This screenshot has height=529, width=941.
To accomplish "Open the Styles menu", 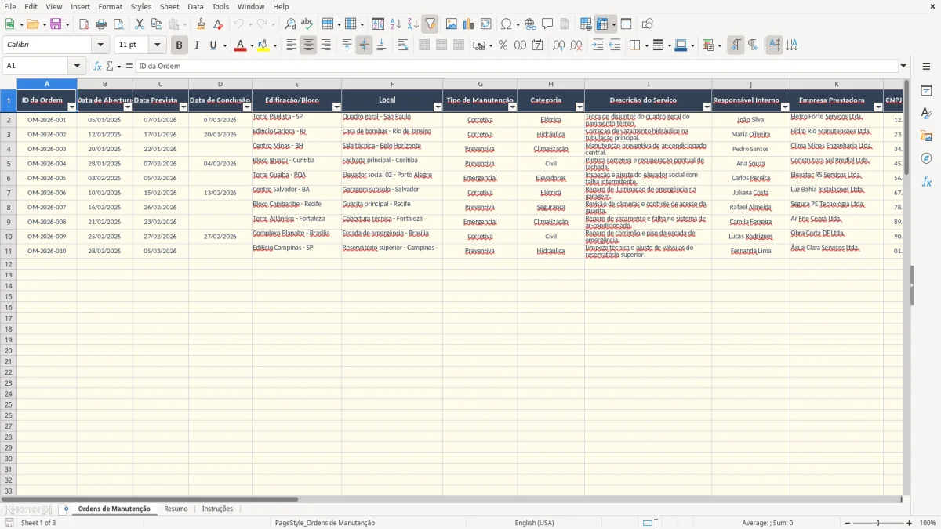I will pyautogui.click(x=141, y=6).
